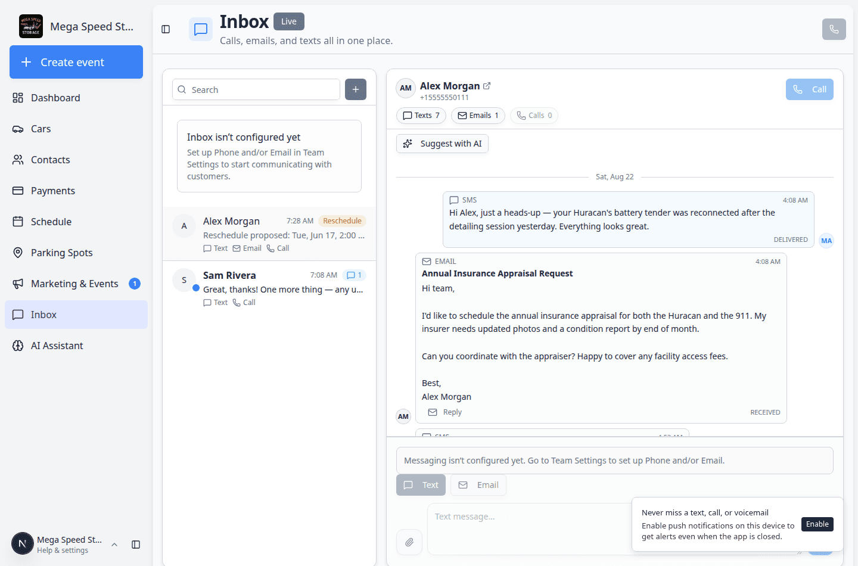Switch composer to Email tab

[478, 485]
